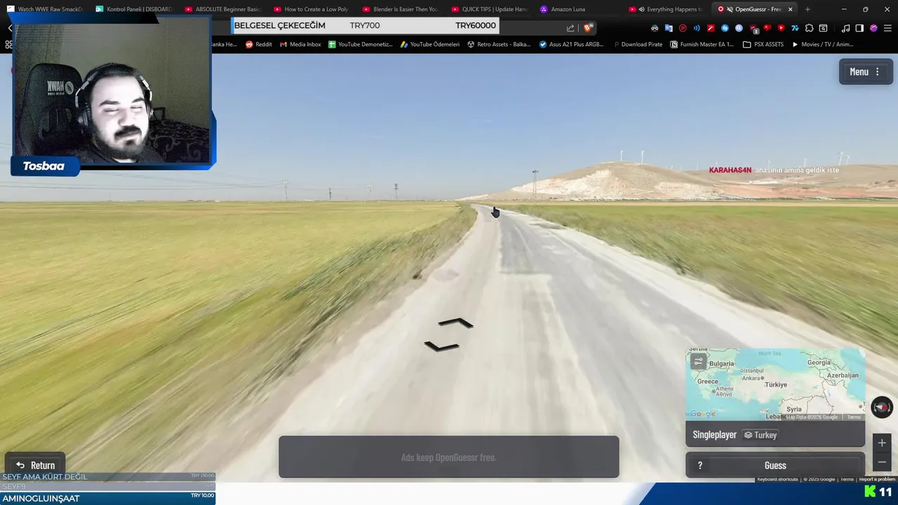
Task: Open Report a problem link
Action: [877, 479]
